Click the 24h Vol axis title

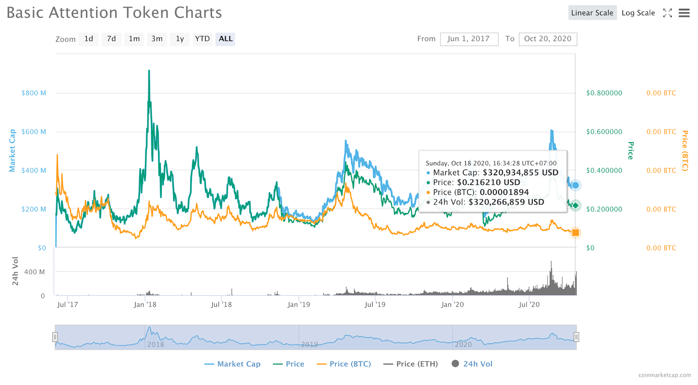pyautogui.click(x=15, y=271)
